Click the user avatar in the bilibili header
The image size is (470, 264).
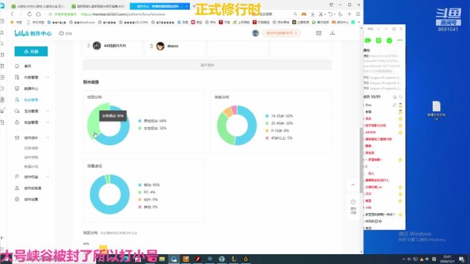click(255, 33)
